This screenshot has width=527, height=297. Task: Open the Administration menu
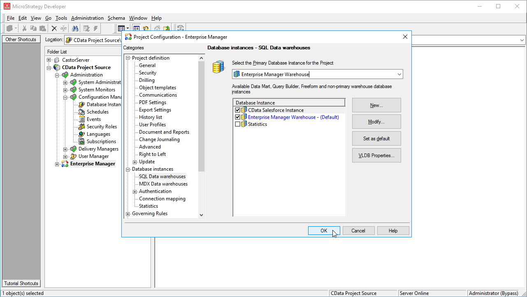point(87,18)
